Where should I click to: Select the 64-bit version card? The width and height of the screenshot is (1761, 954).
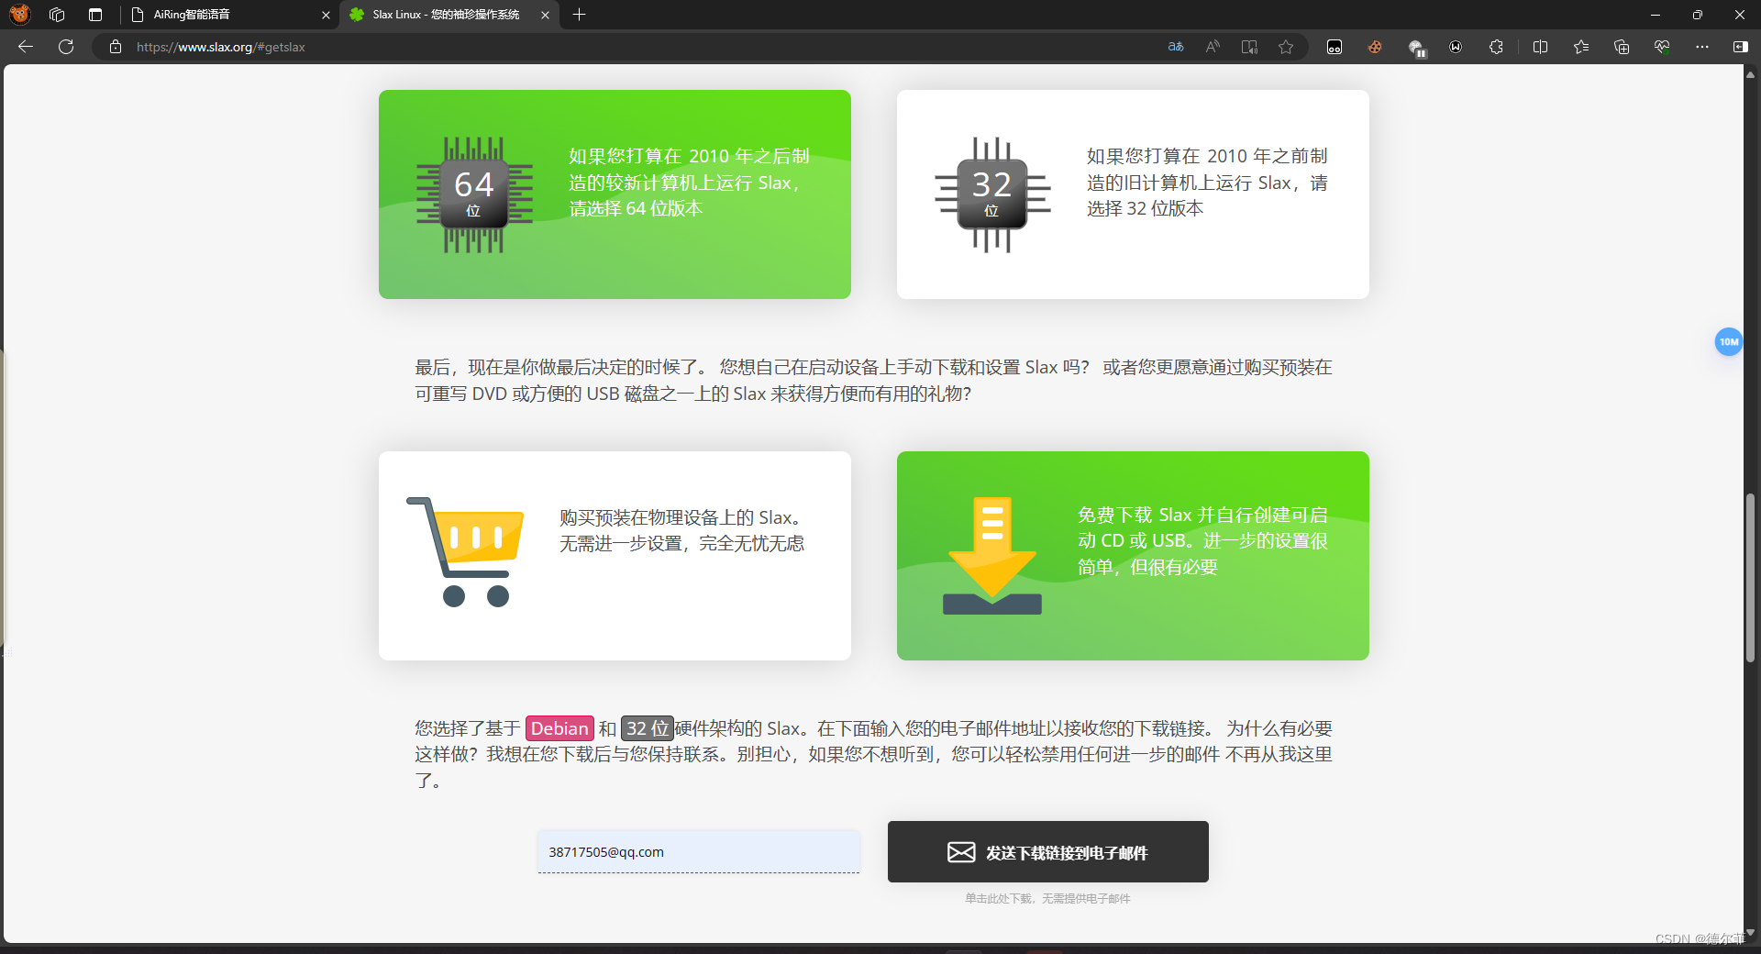click(x=615, y=194)
